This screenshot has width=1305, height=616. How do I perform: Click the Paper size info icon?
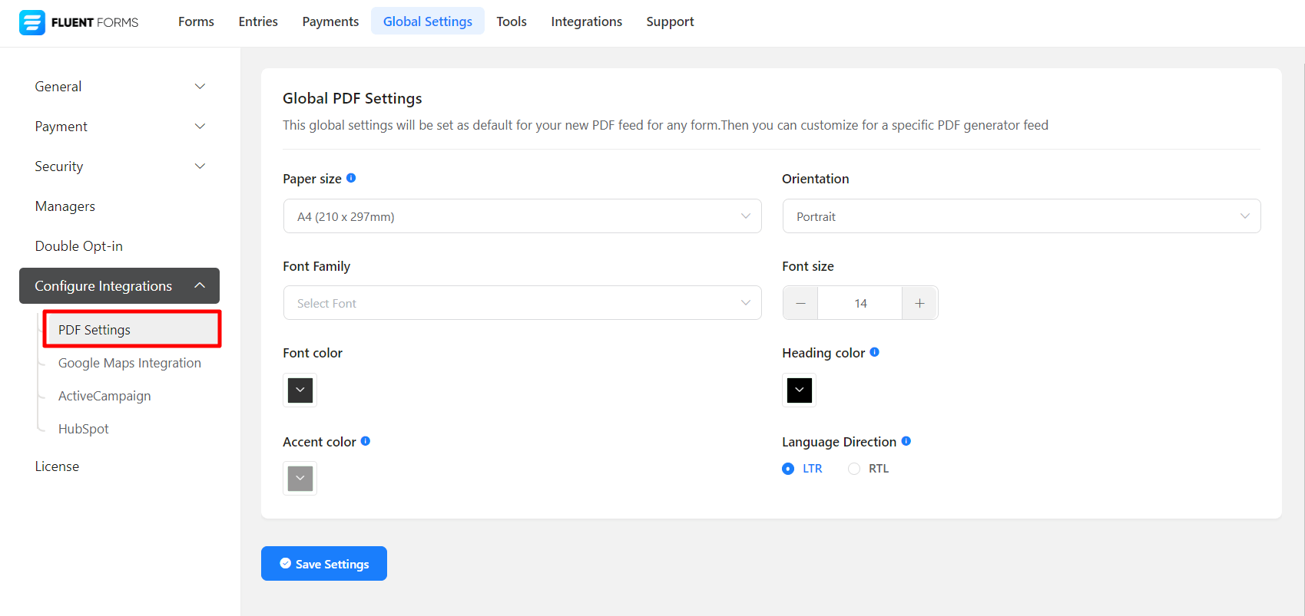click(x=351, y=178)
